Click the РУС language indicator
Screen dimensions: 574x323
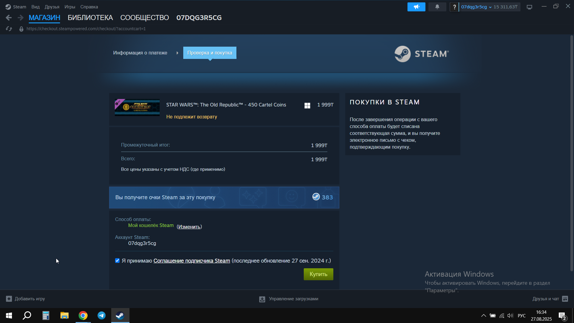tap(522, 316)
